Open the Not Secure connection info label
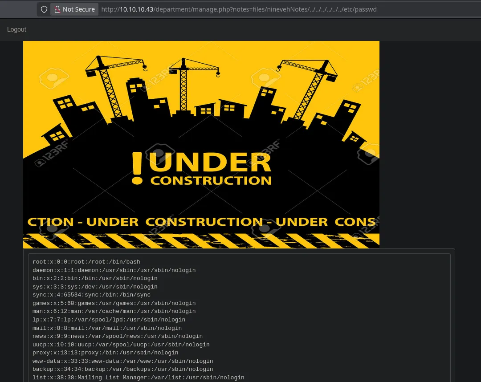The height and width of the screenshot is (382, 481). (x=78, y=9)
